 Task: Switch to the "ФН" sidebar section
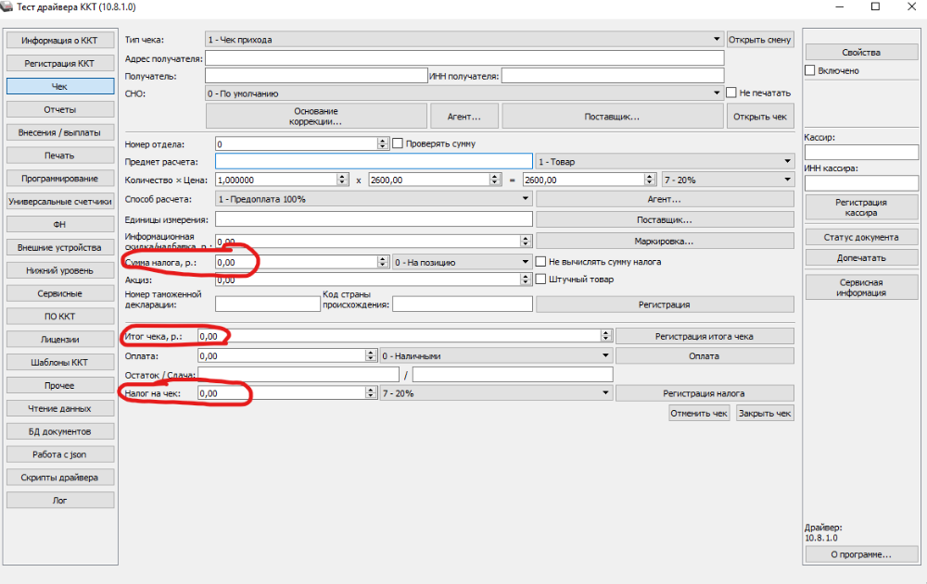[59, 224]
